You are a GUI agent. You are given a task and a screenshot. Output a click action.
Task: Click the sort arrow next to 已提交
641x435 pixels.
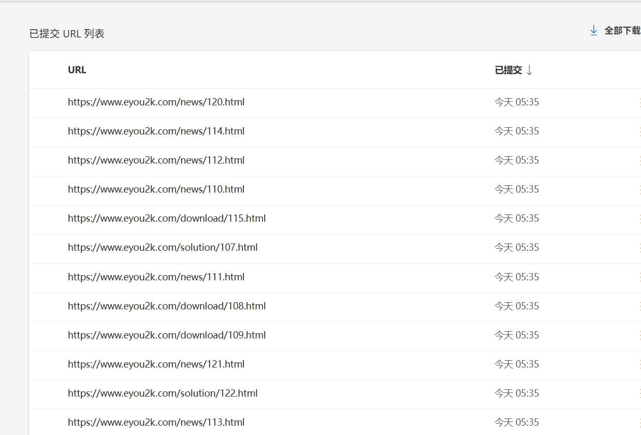(529, 70)
